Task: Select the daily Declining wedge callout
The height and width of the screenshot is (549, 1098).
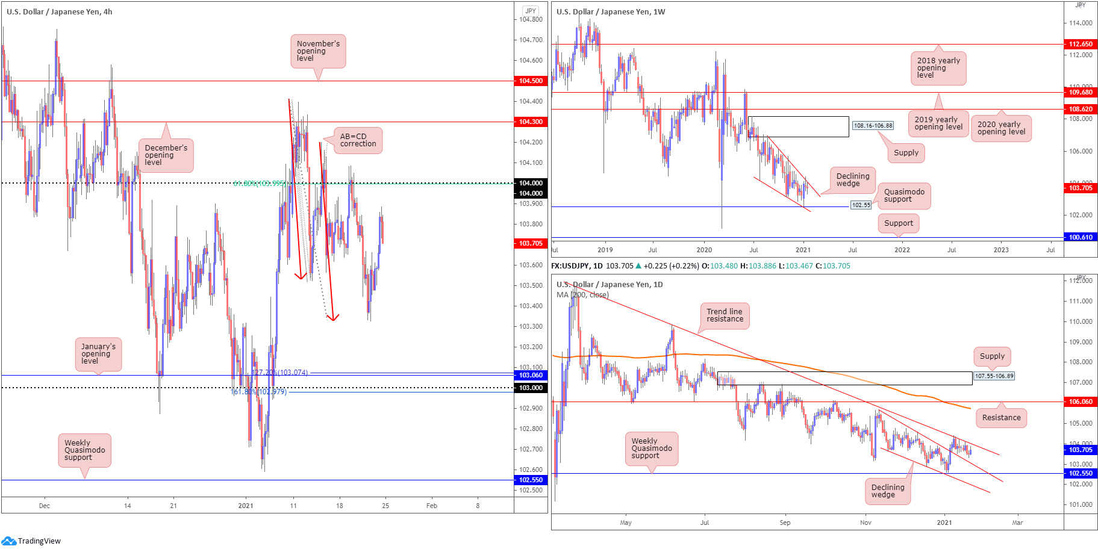Action: click(888, 491)
